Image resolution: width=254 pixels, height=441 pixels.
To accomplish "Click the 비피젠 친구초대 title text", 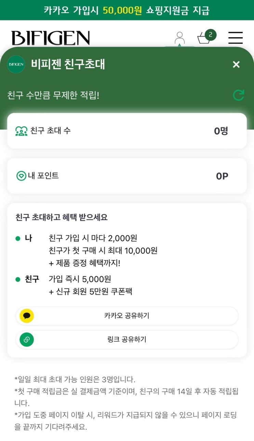I will tap(68, 64).
